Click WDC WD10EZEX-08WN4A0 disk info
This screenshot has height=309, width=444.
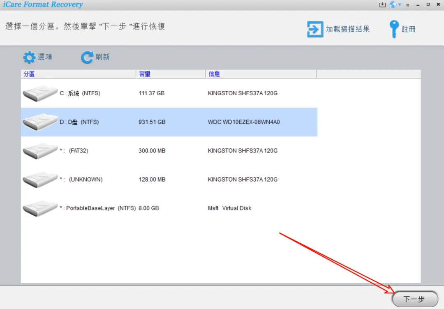[x=244, y=122]
